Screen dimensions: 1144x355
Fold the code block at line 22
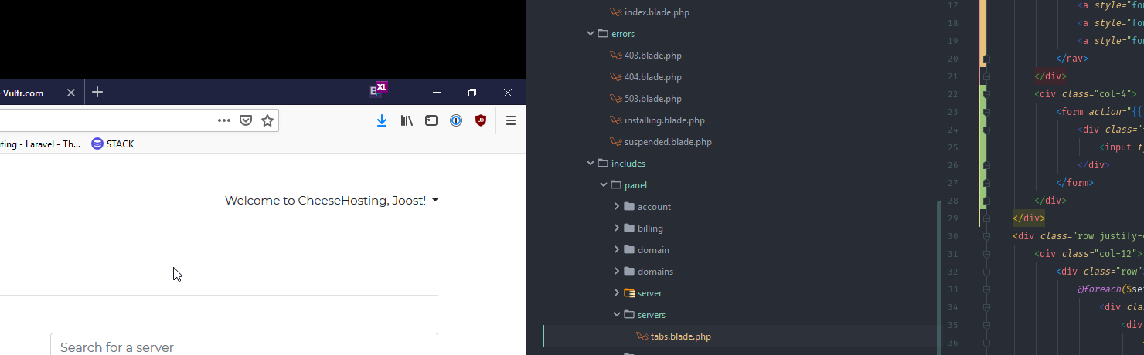click(987, 94)
